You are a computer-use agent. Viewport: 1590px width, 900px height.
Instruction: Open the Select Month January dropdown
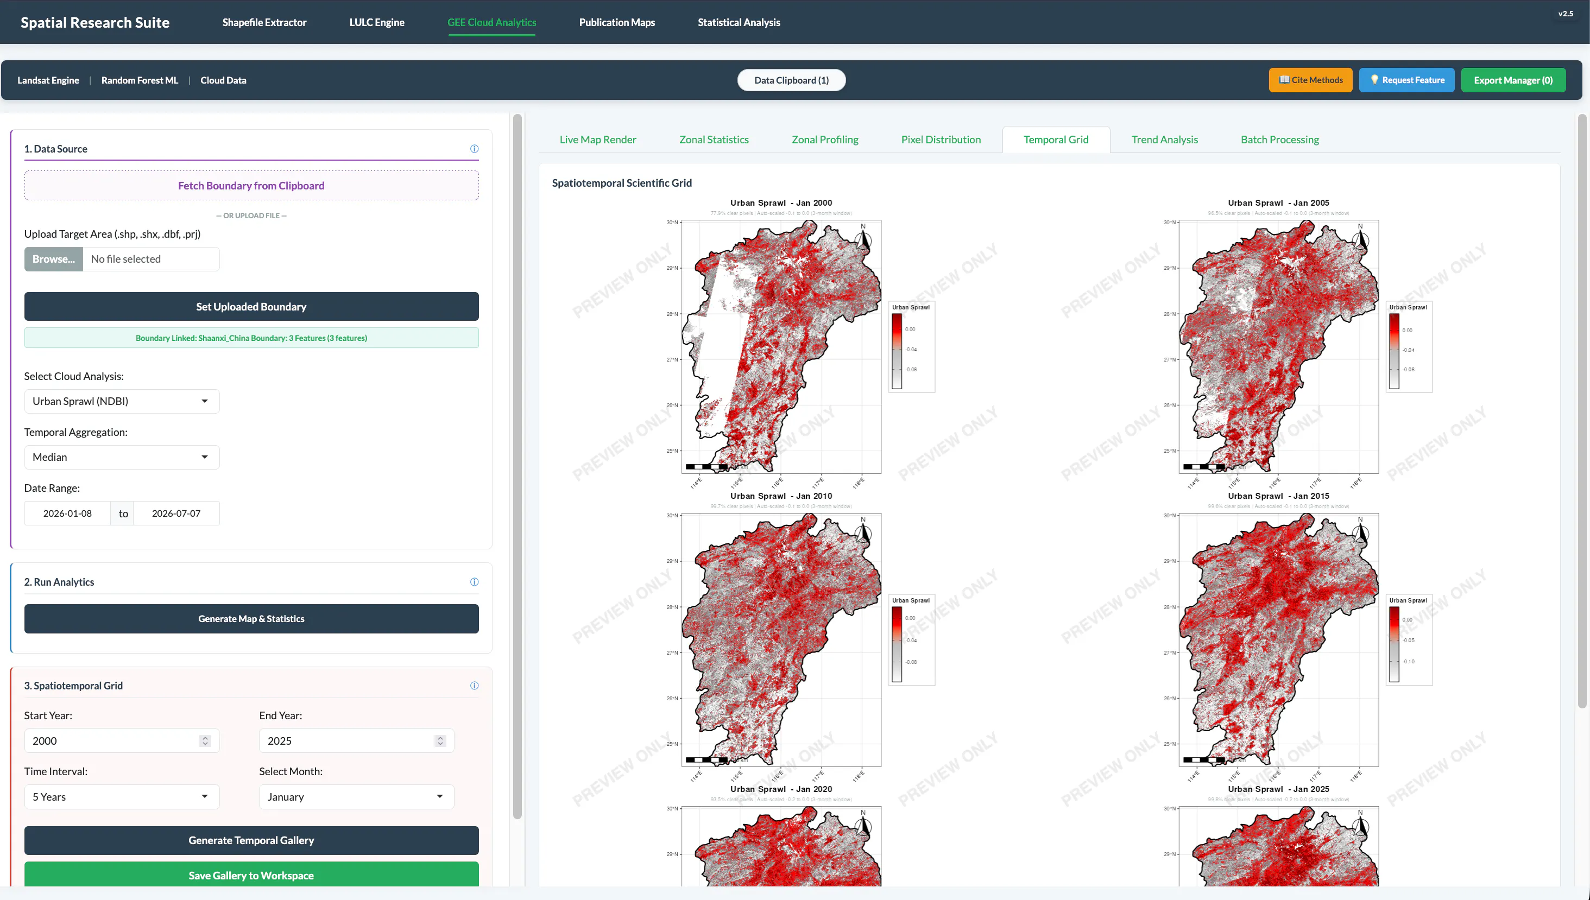click(357, 797)
